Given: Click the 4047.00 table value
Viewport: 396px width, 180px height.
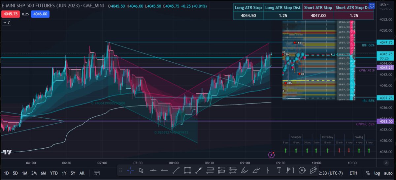Looking at the screenshot, I should 319,15.
